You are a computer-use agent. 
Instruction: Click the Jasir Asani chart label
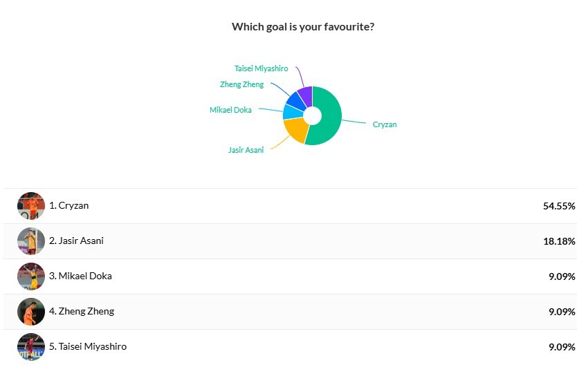[246, 150]
